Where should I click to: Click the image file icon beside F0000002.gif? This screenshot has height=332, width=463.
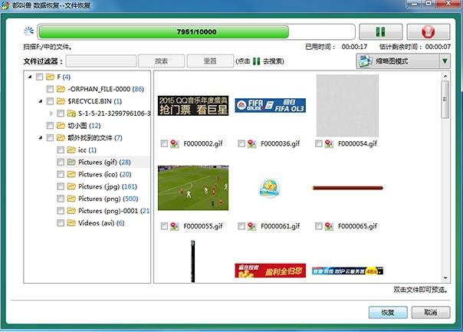[175, 144]
